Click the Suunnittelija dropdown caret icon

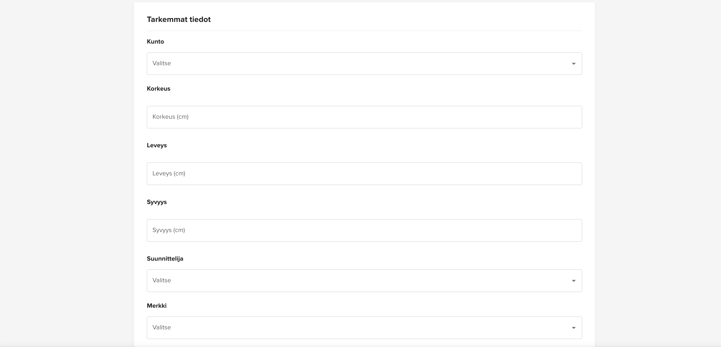click(x=574, y=281)
